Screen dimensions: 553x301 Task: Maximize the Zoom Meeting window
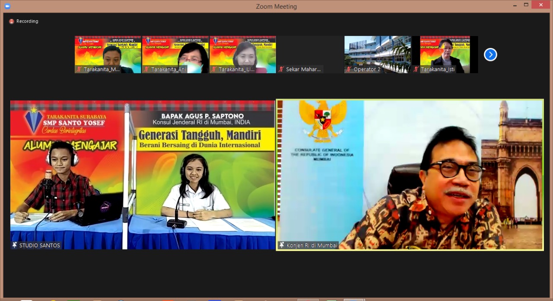click(526, 5)
